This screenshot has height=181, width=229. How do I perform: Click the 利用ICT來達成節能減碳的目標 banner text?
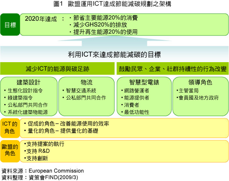tap(114, 55)
